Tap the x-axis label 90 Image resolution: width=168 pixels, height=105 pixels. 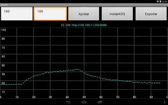(151, 97)
